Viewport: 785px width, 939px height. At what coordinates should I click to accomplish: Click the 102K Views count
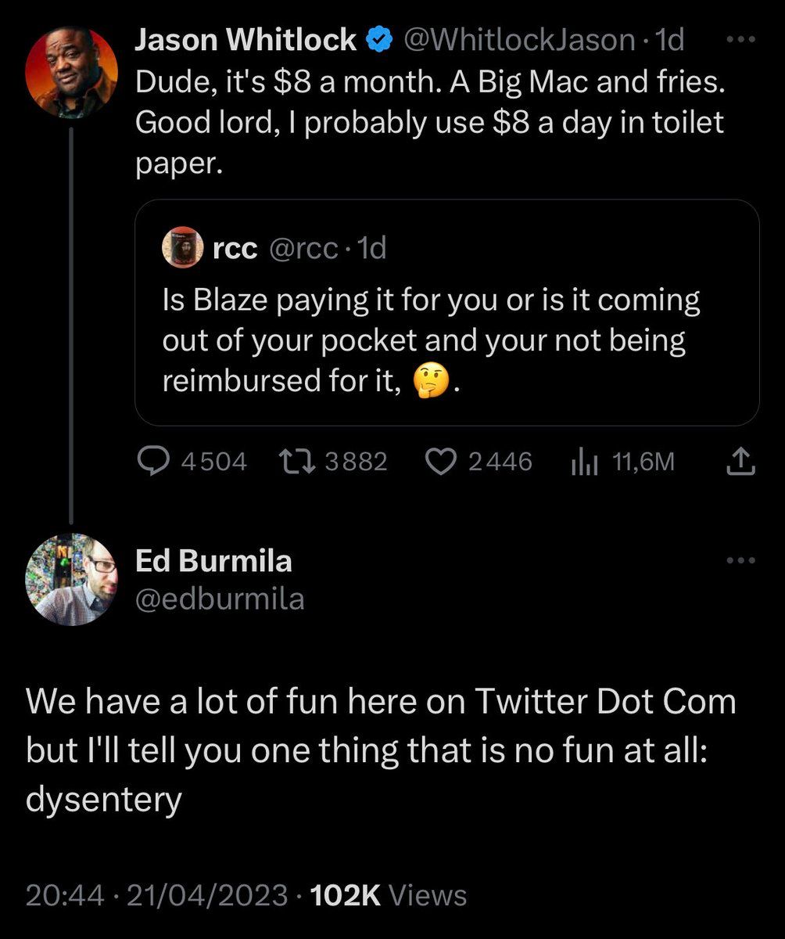pyautogui.click(x=389, y=895)
